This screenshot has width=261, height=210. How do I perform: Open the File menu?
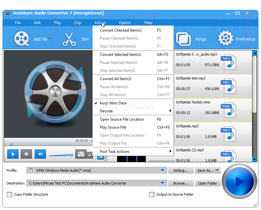click(x=18, y=23)
